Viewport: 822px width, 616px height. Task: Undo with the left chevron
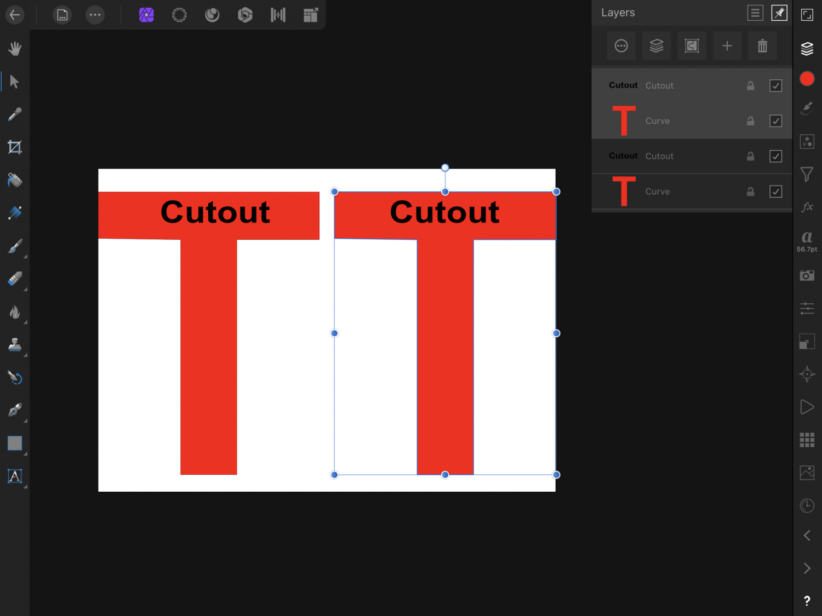pyautogui.click(x=807, y=536)
